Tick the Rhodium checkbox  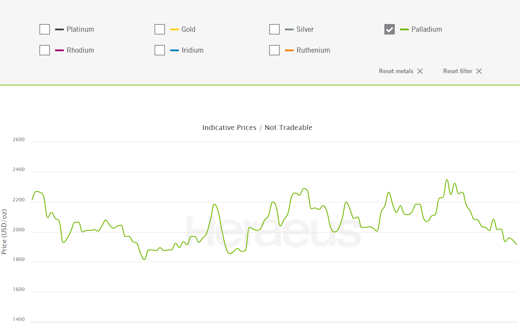tap(45, 50)
